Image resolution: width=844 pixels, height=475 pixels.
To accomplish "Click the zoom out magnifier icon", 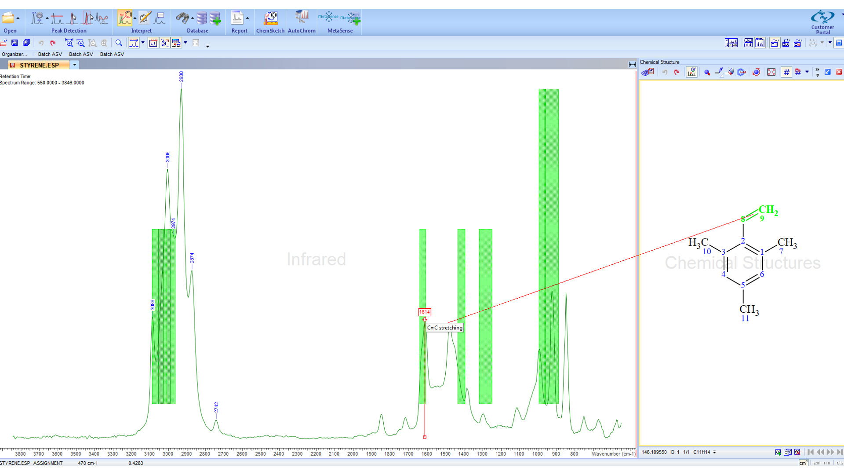I will click(x=119, y=43).
